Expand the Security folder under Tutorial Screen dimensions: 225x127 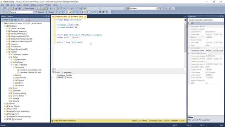[9, 101]
